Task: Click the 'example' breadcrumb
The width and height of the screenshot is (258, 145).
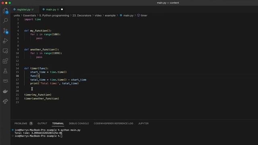Action: [x=110, y=15]
